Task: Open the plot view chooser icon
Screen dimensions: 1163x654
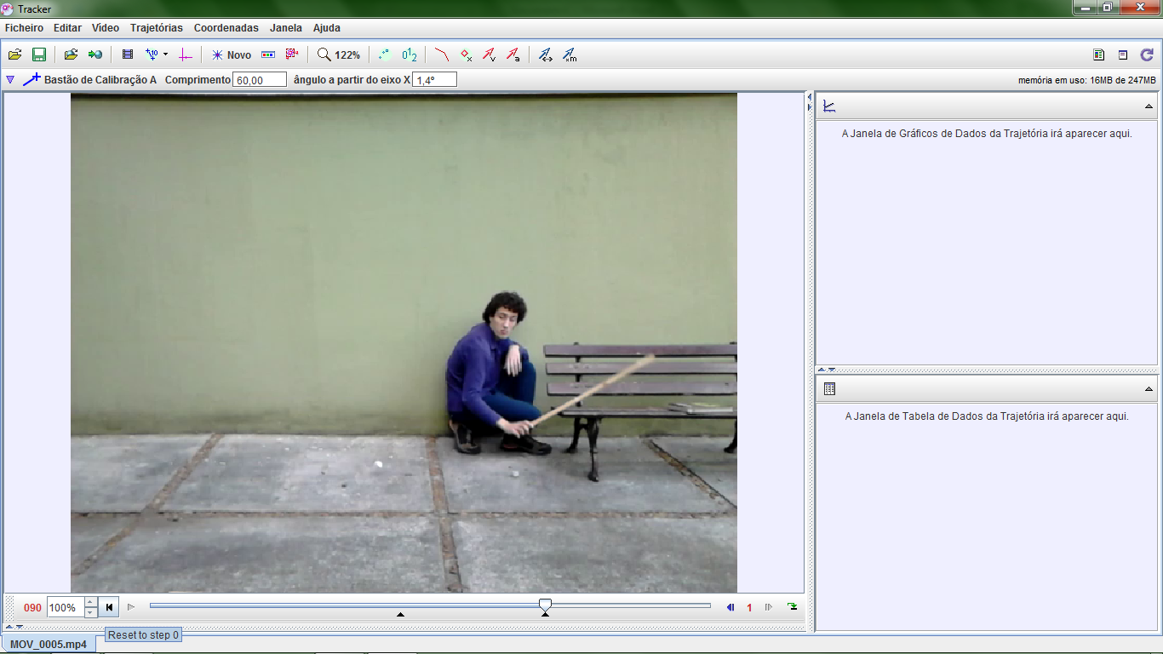Action: (829, 106)
